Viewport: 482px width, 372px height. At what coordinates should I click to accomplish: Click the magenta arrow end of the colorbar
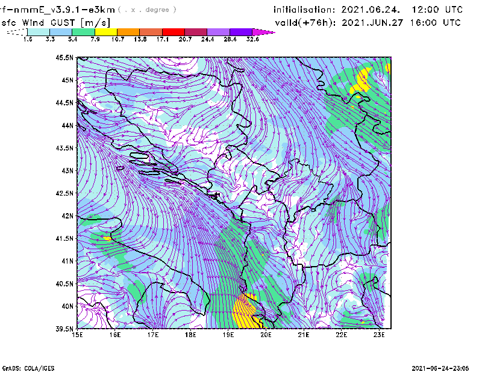click(263, 32)
